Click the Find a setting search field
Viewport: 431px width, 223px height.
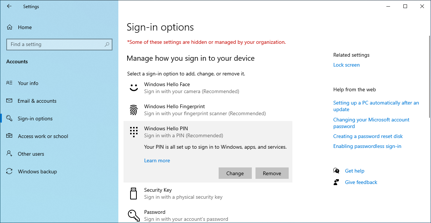point(55,45)
